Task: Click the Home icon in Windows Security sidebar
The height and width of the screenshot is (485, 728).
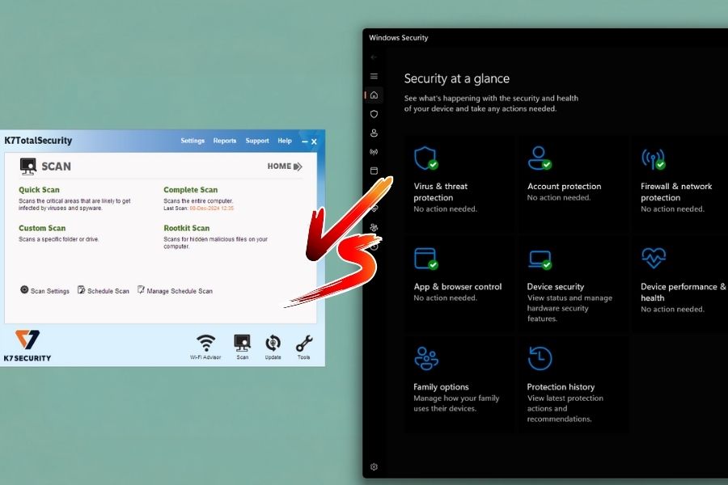Action: 373,95
